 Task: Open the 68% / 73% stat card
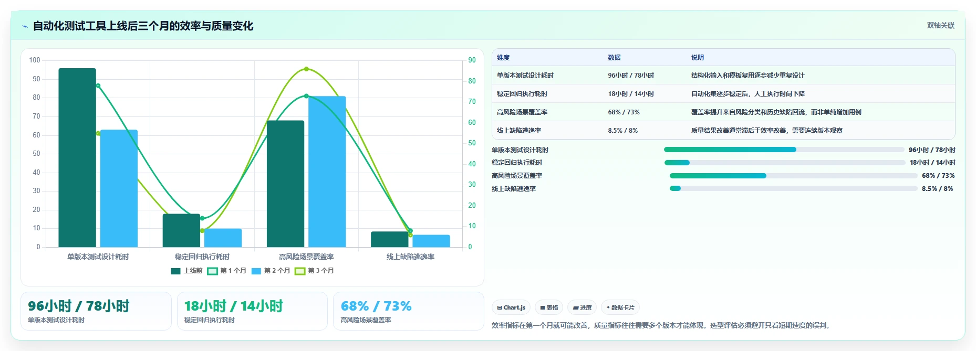point(408,311)
